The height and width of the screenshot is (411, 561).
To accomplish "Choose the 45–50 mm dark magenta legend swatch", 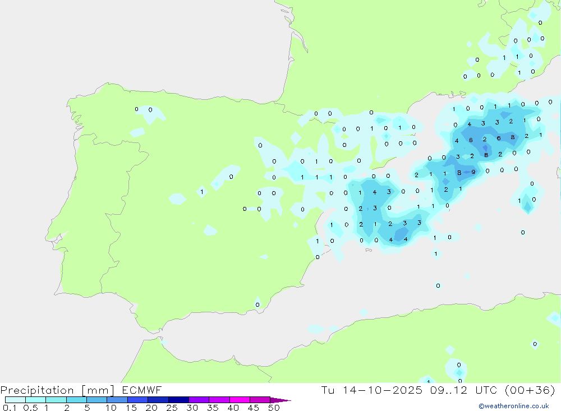I will click(260, 400).
